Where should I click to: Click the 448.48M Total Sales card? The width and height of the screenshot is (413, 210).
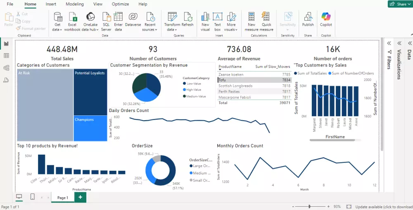pos(62,52)
